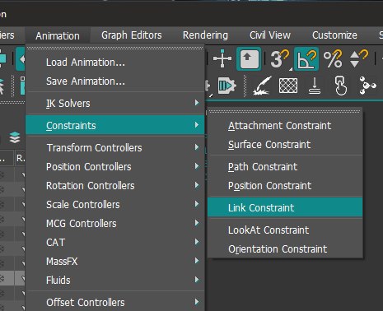Expand the MassFX submenu
The image size is (383, 311).
click(x=115, y=262)
